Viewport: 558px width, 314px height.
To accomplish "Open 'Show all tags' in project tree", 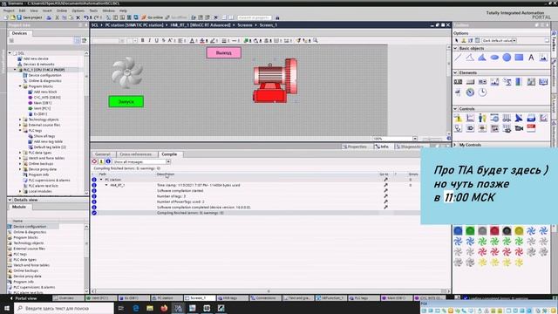I will click(x=44, y=136).
